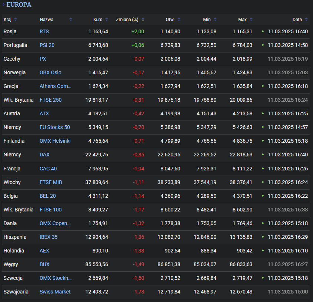
Task: Click the Zmiana (%) descending sort arrow
Action: (143, 20)
